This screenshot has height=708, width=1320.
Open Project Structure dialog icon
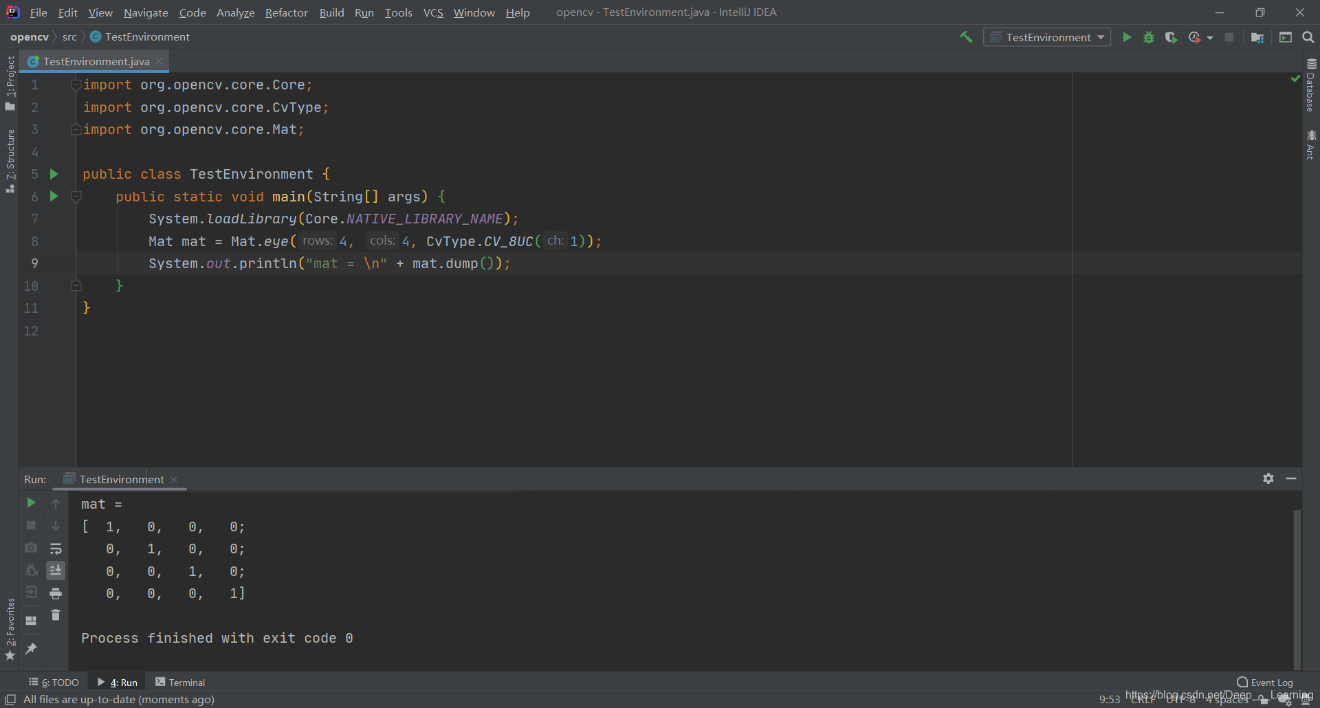coord(1257,37)
